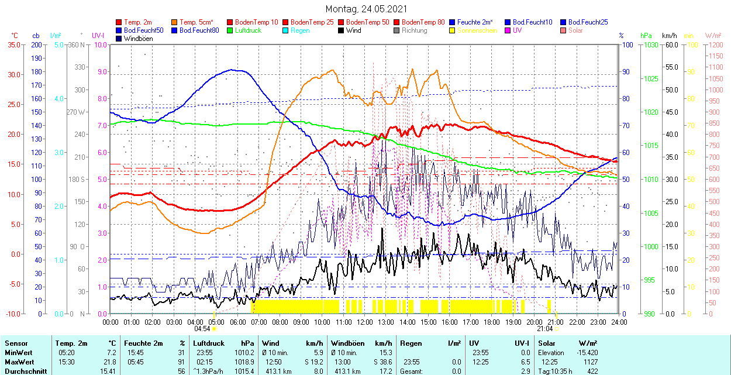Viewport: 731px width, 375px height.
Task: Click the dark Windböen legend swatch
Action: (x=119, y=39)
